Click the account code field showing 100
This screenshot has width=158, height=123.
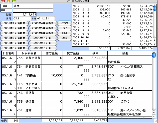coord(6,6)
